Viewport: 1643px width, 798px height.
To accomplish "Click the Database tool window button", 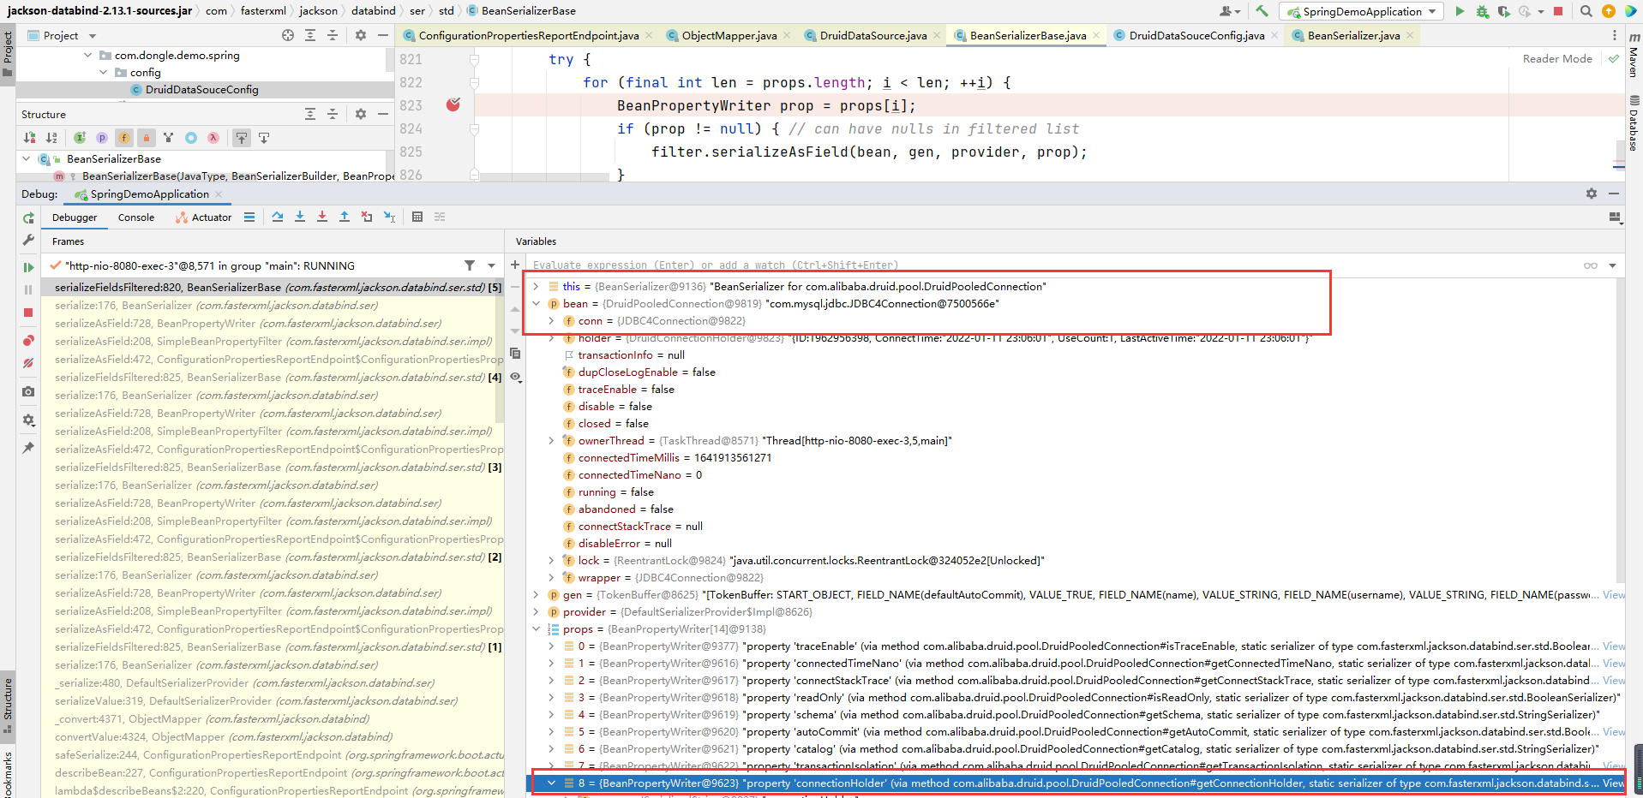I will (1634, 122).
